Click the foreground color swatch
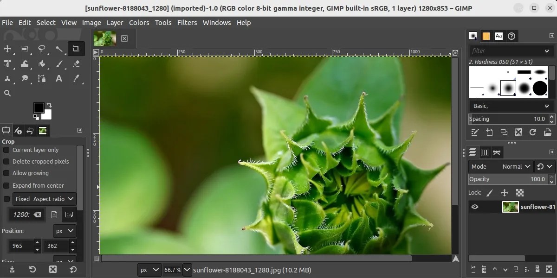The height and width of the screenshot is (278, 557). pyautogui.click(x=39, y=108)
